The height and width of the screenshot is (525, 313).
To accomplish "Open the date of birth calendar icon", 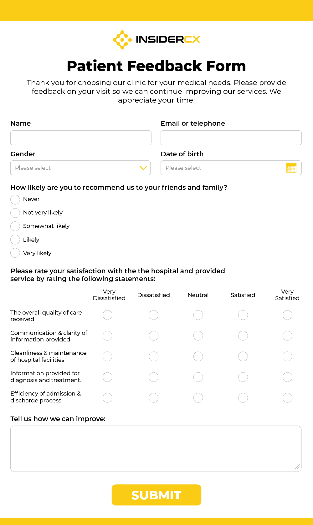I will pos(291,168).
